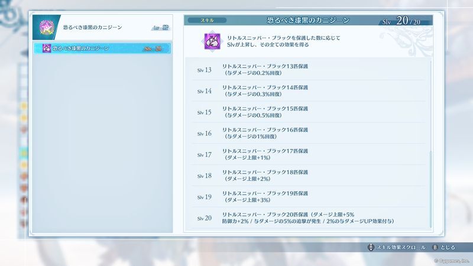Click the スキル tab label in header
Screen dimensions: 473x266
click(207, 20)
